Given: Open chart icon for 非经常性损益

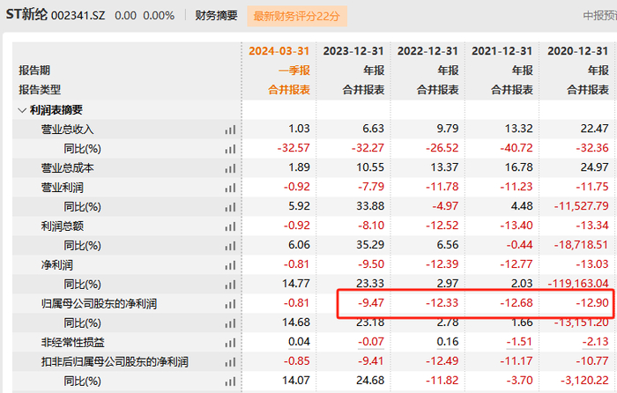Looking at the screenshot, I should [x=231, y=342].
